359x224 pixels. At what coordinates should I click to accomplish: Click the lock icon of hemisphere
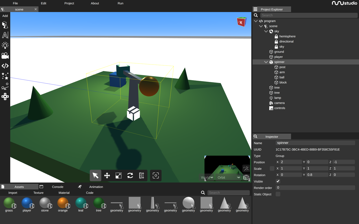276,36
